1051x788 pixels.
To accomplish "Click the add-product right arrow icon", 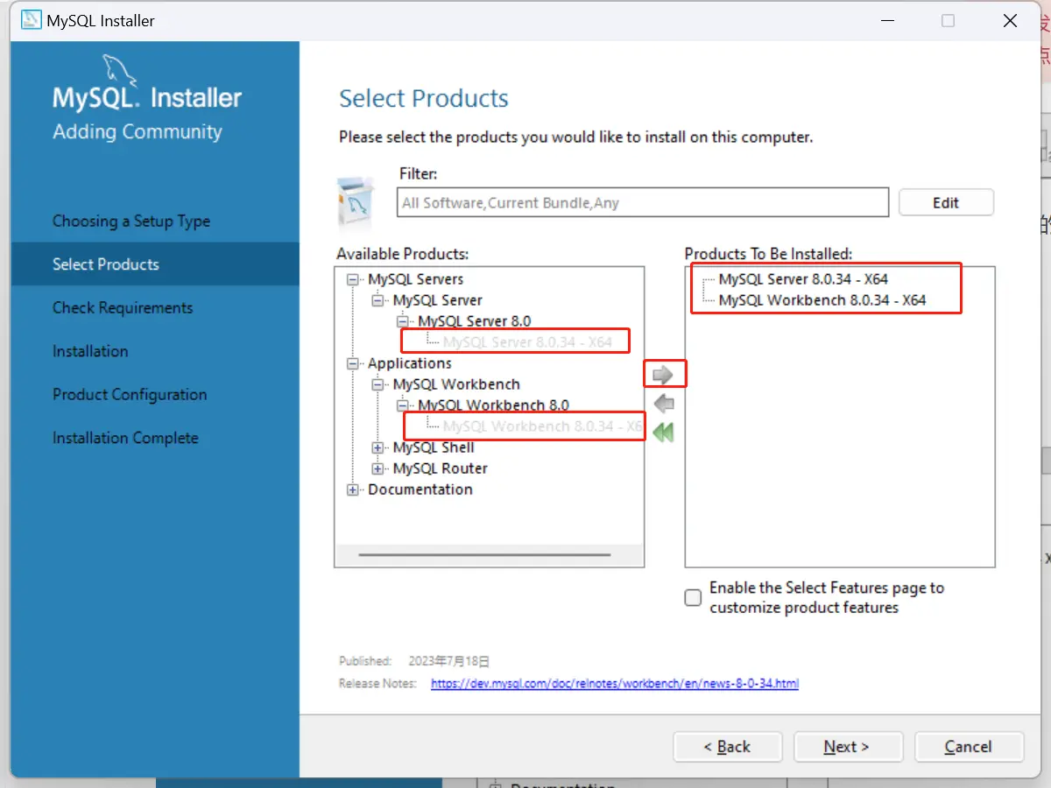I will tap(664, 375).
